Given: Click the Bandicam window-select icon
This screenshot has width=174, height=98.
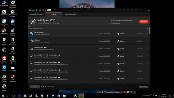Looking at the screenshot, I should [x=100, y=92].
